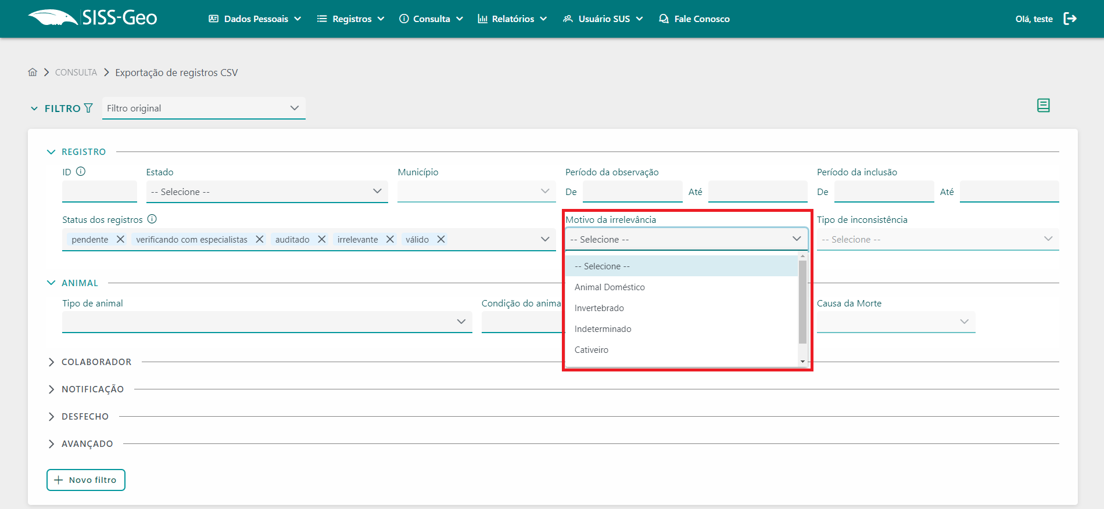The width and height of the screenshot is (1104, 509).
Task: Click the logout icon next to Olá, teste
Action: coord(1070,19)
